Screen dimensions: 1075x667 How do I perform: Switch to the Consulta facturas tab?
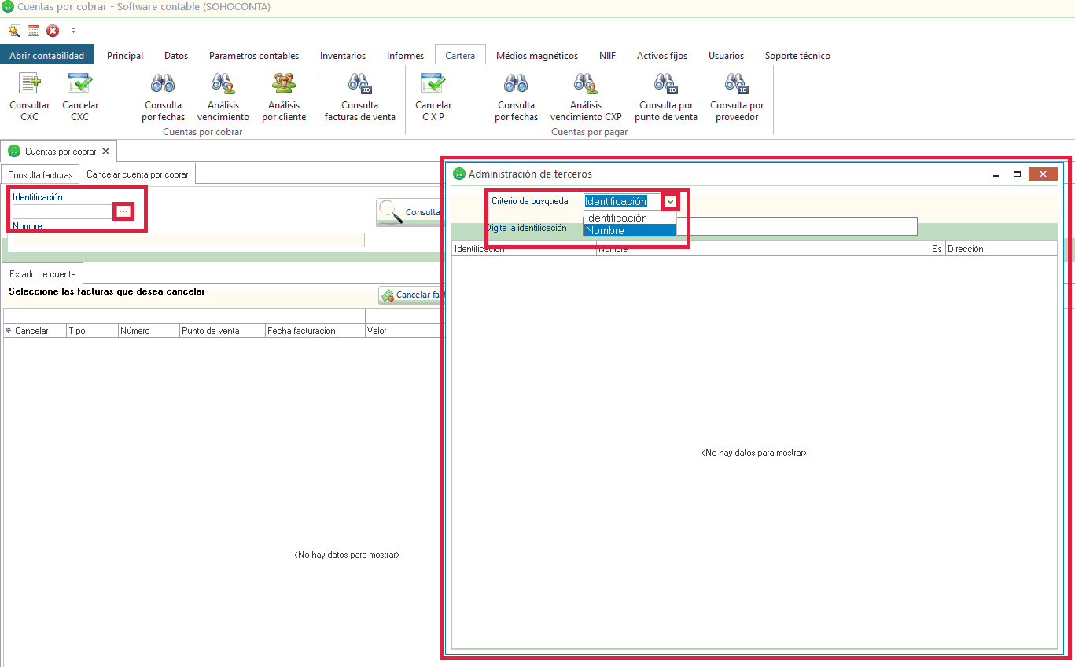pos(40,174)
